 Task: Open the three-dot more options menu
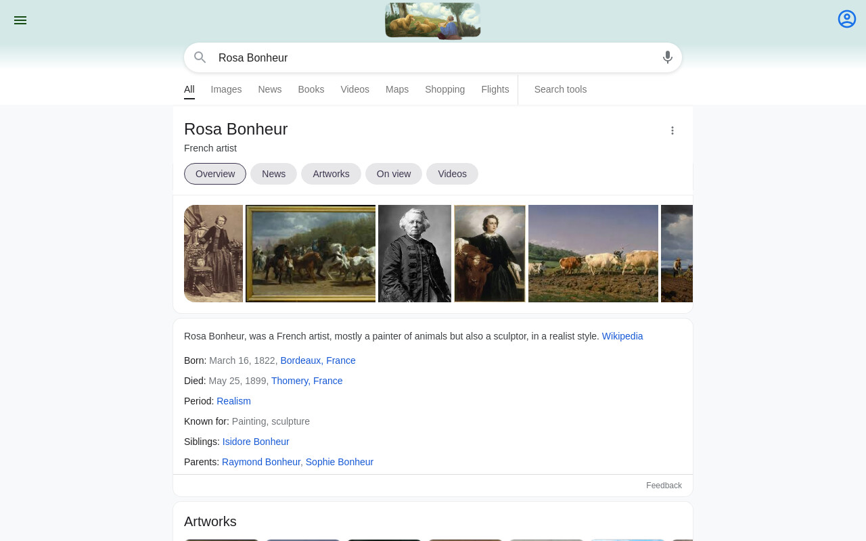point(673,131)
